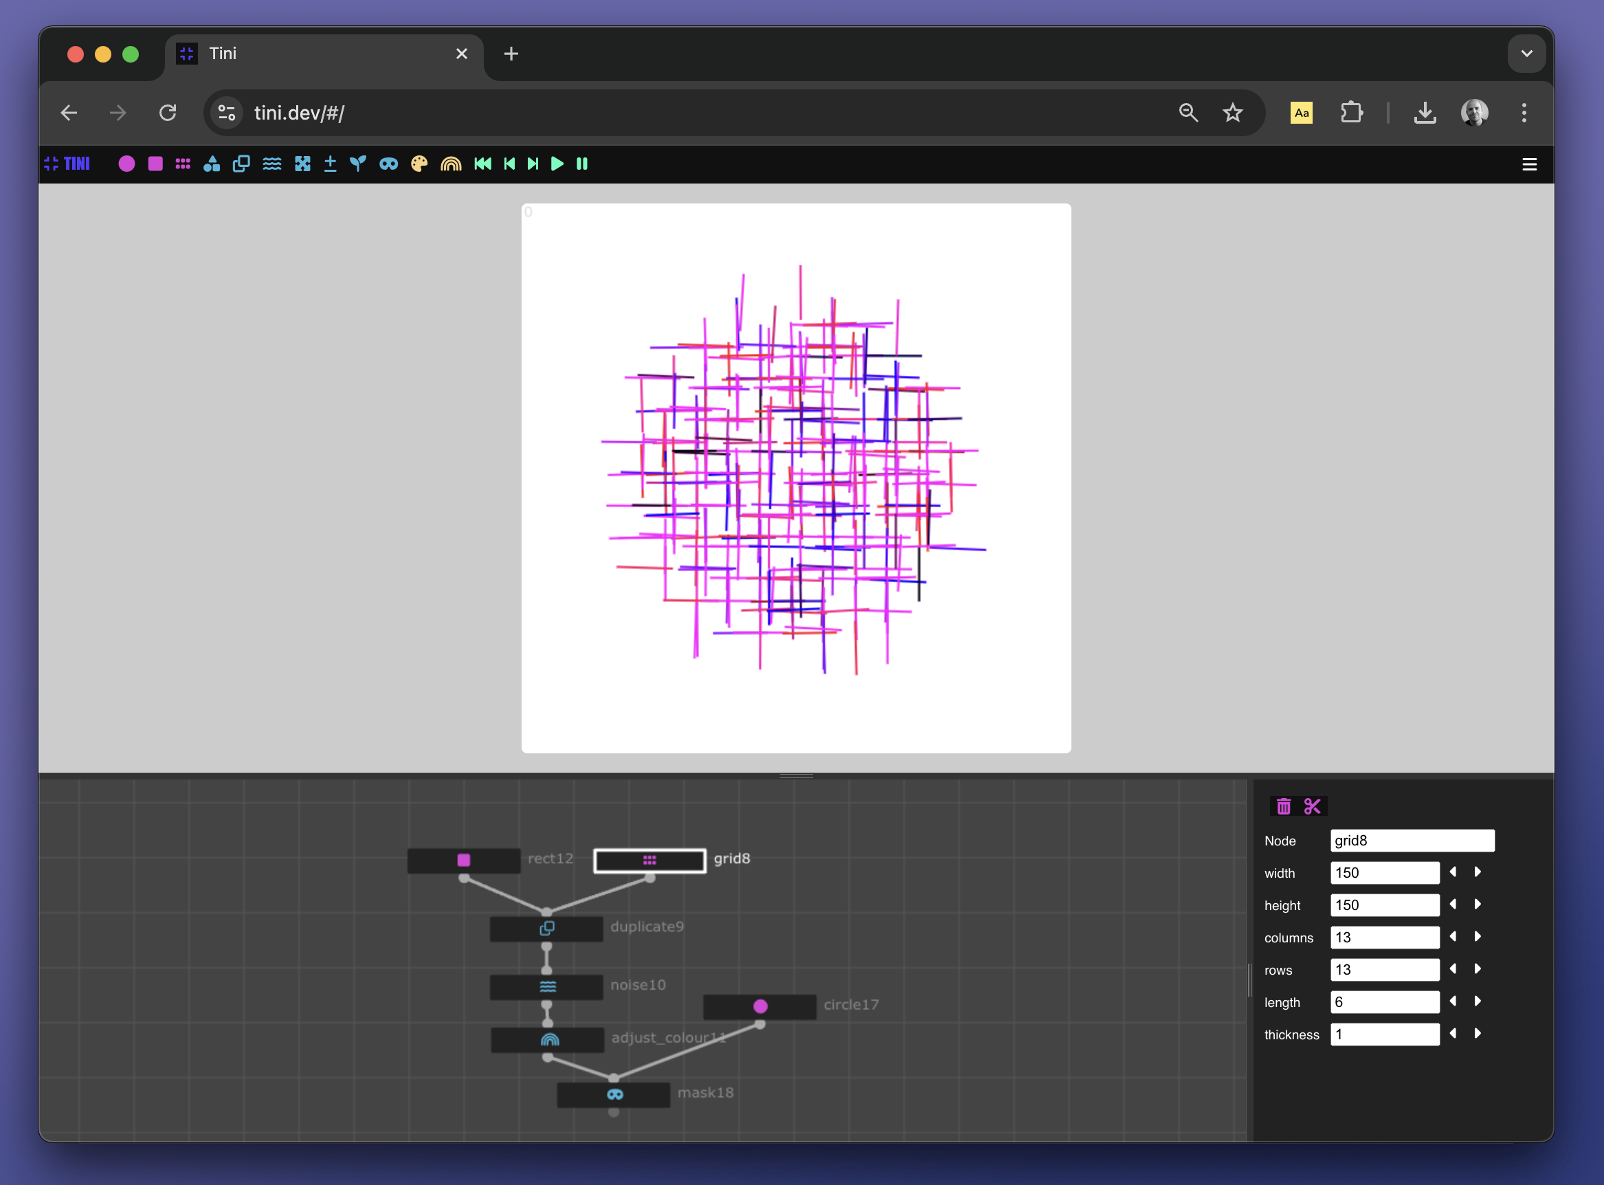This screenshot has height=1185, width=1604.
Task: Reload the current page
Action: tap(168, 113)
